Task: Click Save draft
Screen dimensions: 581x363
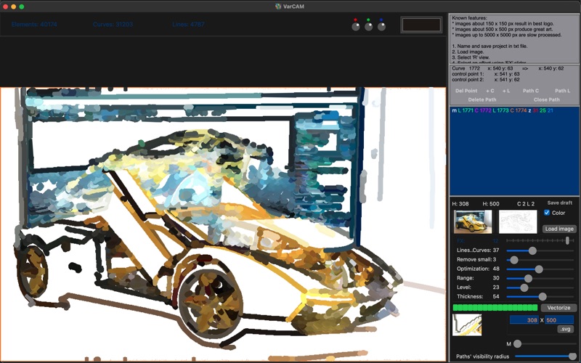Action: (x=559, y=203)
